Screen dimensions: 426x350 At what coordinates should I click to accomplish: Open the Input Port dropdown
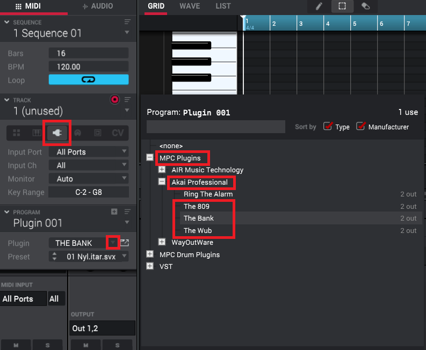click(89, 152)
